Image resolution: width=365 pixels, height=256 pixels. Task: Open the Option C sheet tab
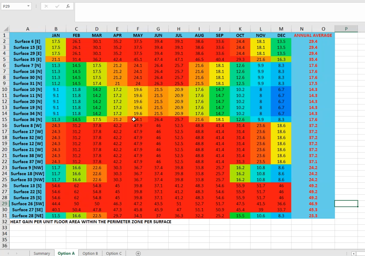(114, 253)
